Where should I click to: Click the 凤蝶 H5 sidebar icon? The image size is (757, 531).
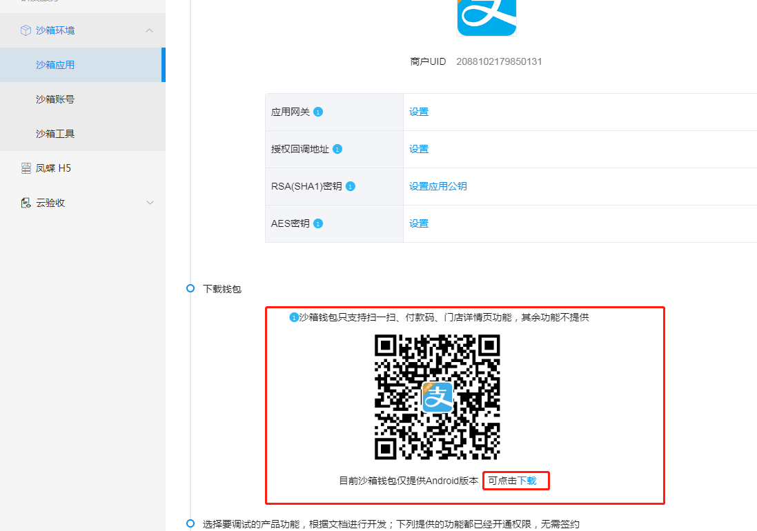click(x=26, y=168)
